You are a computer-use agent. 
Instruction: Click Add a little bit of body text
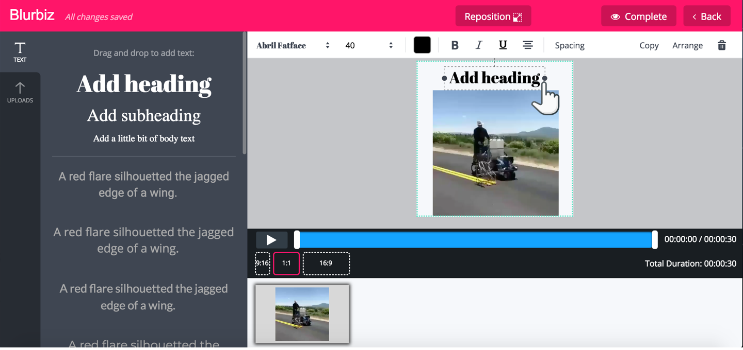(144, 138)
